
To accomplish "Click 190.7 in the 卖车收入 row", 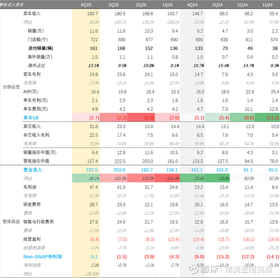I will (92, 14).
